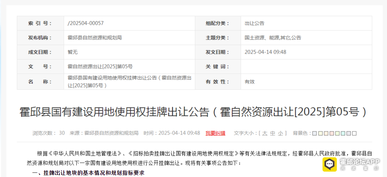Click the 发布机构 label cell
The height and width of the screenshot is (177, 387).
coord(40,38)
